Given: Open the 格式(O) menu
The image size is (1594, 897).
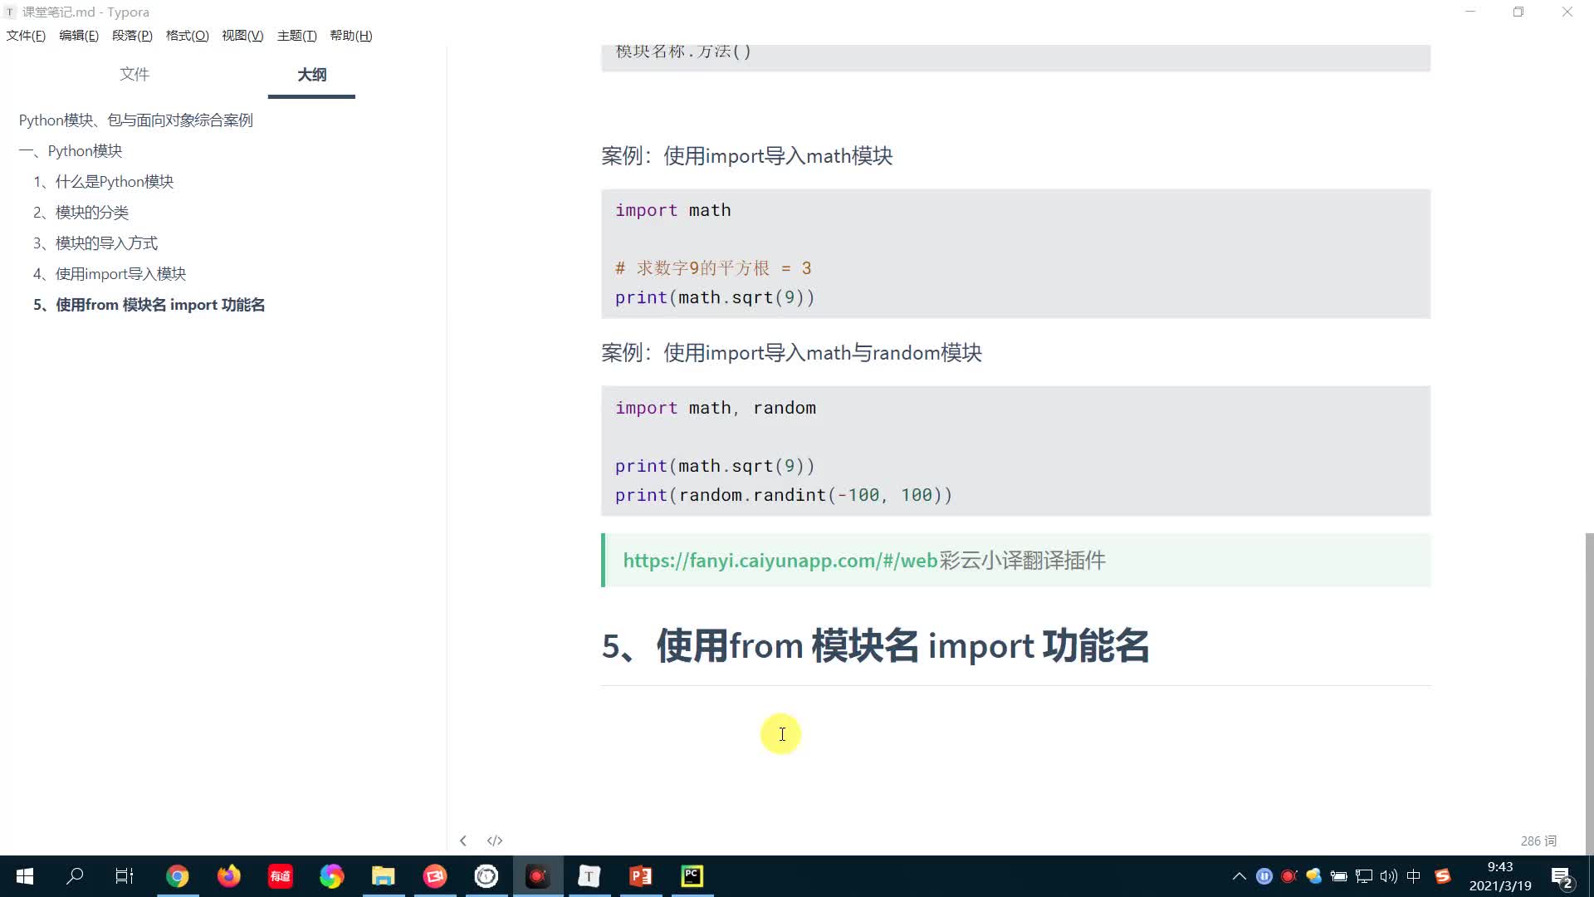Looking at the screenshot, I should [x=188, y=36].
